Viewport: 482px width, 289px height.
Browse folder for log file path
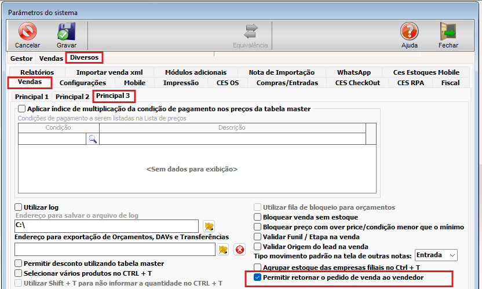click(209, 226)
